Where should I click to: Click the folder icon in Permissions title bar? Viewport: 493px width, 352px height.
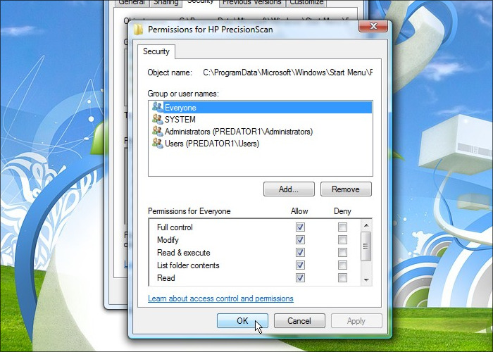[138, 30]
